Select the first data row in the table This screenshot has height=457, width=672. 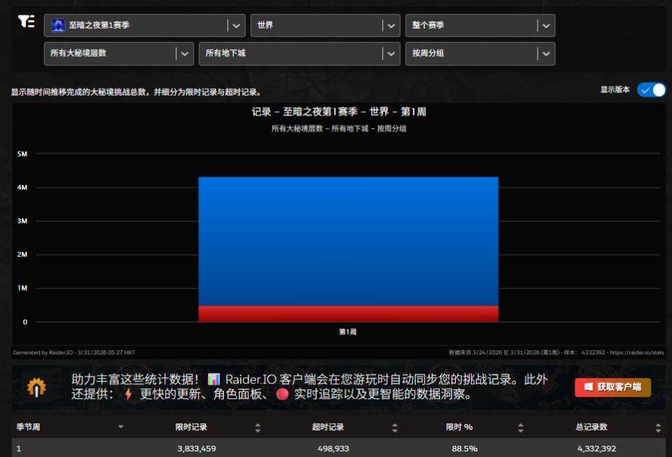click(336, 449)
